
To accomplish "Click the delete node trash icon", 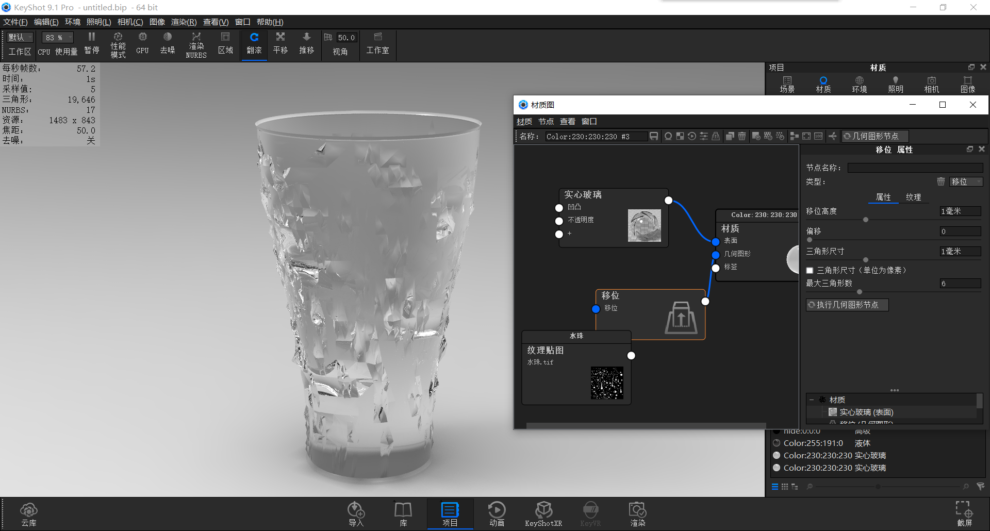I will coord(742,136).
